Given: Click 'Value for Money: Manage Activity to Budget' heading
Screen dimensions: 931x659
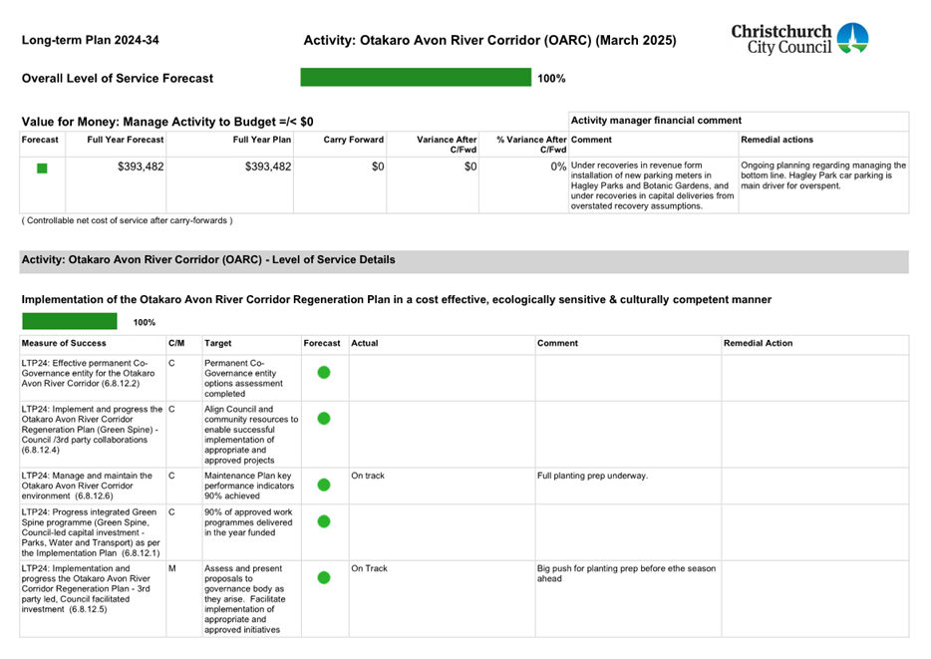Looking at the screenshot, I should (x=167, y=122).
